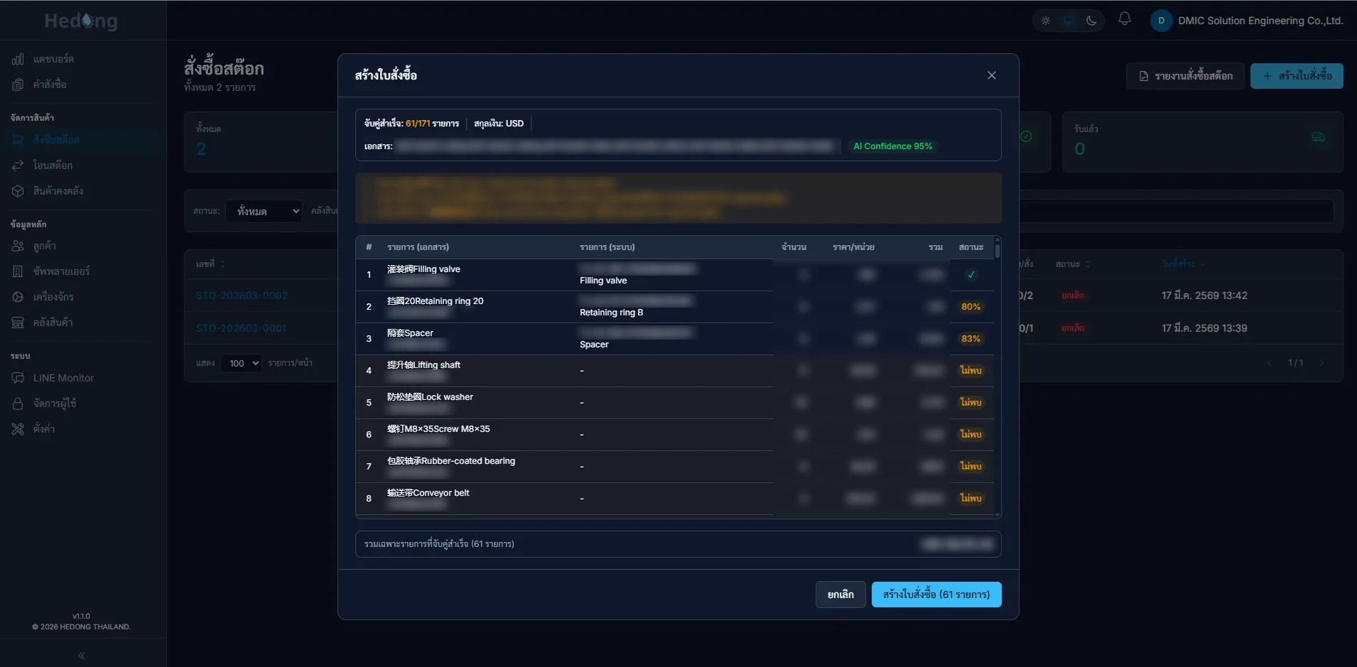The width and height of the screenshot is (1357, 667).
Task: Switch to dark theme moon icon
Action: click(1091, 21)
